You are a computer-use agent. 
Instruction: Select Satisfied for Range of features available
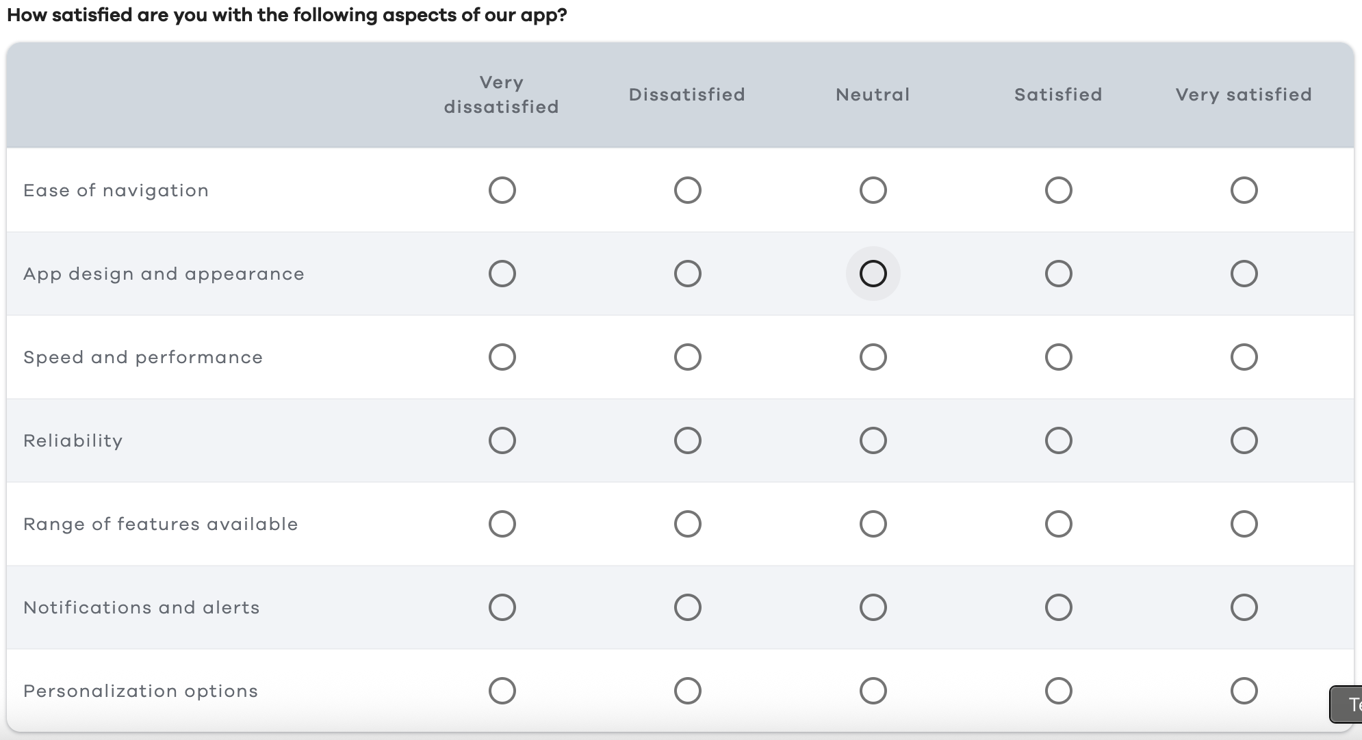click(1058, 524)
